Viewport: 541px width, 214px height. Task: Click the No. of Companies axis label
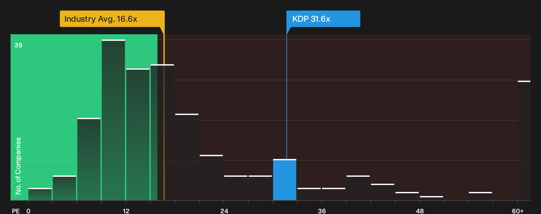click(18, 166)
